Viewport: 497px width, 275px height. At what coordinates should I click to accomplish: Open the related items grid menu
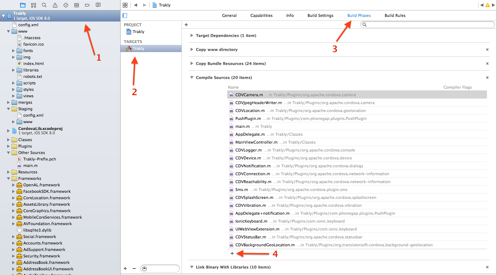coord(125,5)
